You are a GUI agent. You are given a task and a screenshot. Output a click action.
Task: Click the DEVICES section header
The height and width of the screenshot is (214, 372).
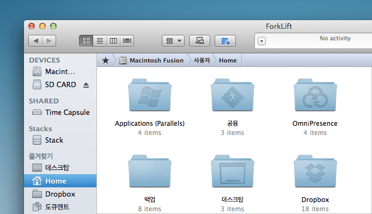click(x=44, y=60)
